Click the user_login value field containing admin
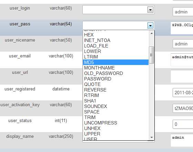The width and height of the screenshot is (193, 152). pos(183,12)
